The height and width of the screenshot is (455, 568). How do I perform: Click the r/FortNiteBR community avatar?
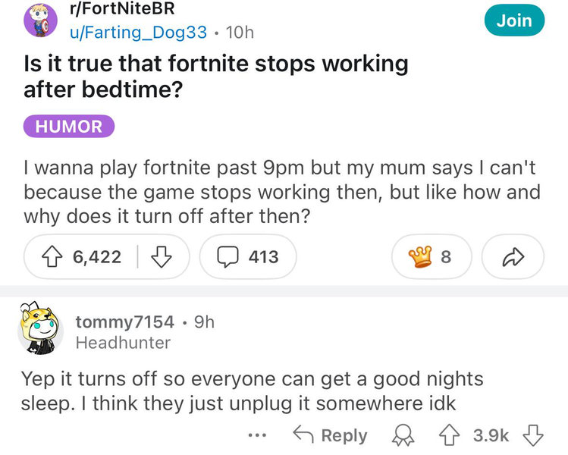click(40, 20)
